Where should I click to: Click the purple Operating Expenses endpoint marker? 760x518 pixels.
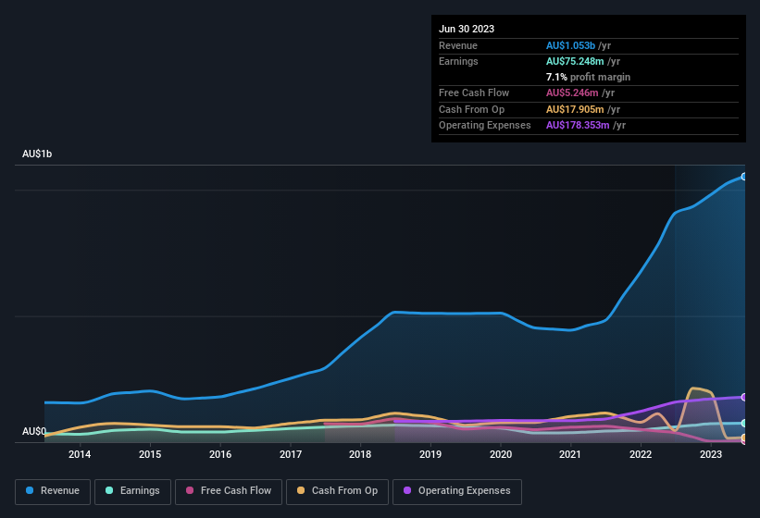pyautogui.click(x=744, y=398)
